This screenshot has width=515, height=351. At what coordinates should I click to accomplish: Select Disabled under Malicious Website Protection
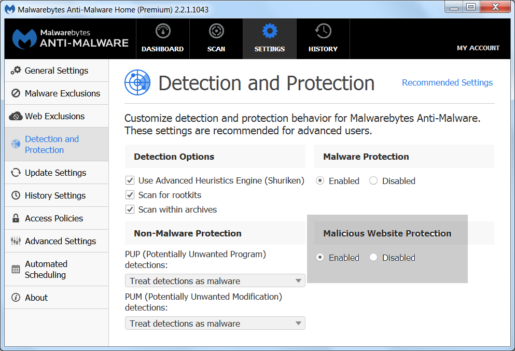[373, 258]
